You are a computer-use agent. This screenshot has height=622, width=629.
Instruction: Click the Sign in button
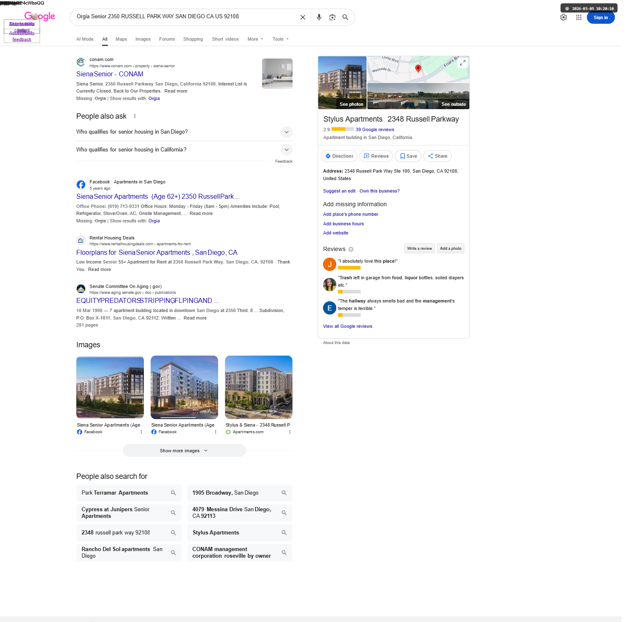tap(600, 17)
